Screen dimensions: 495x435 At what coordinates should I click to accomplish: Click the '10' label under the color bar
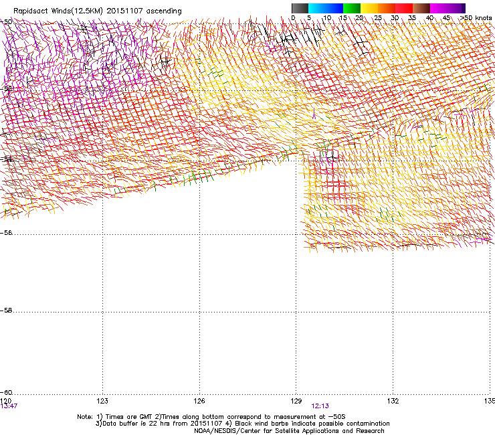[x=327, y=18]
